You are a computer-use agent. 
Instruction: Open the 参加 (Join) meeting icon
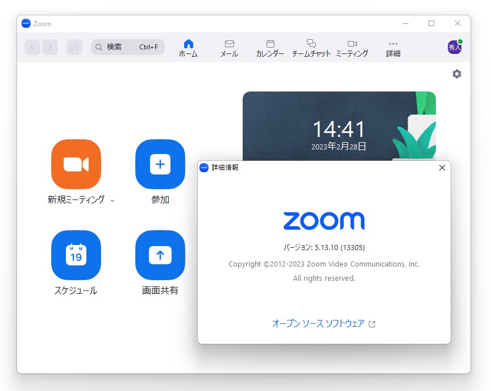coord(160,164)
